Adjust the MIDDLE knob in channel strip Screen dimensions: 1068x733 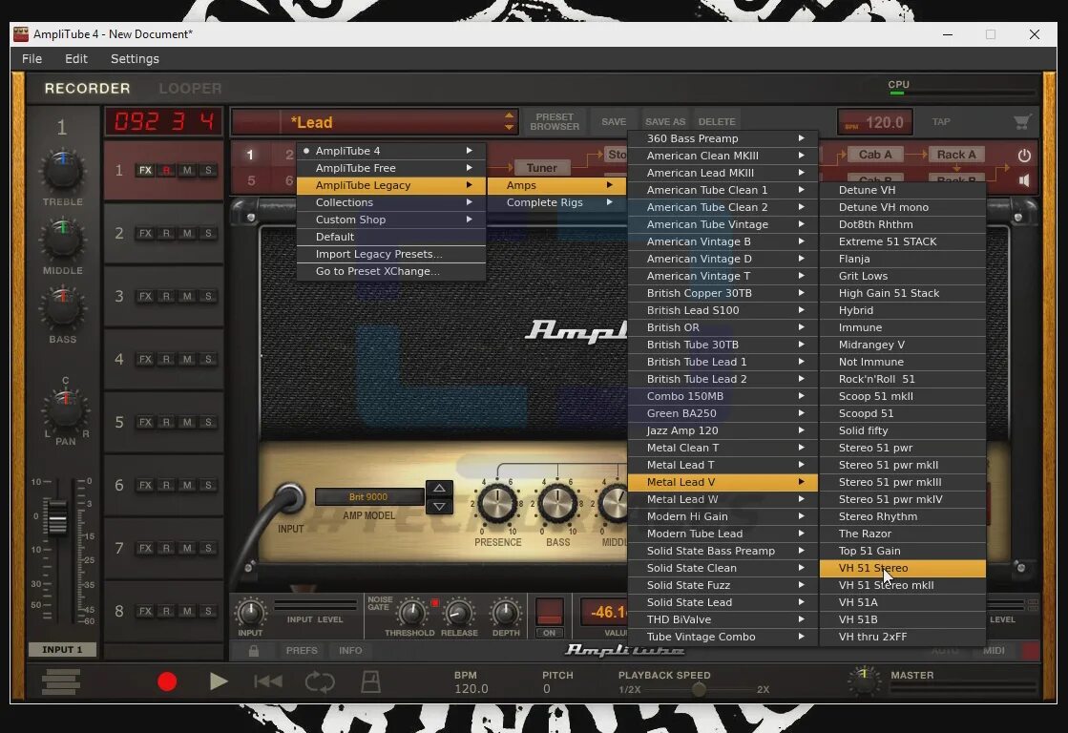coord(62,239)
